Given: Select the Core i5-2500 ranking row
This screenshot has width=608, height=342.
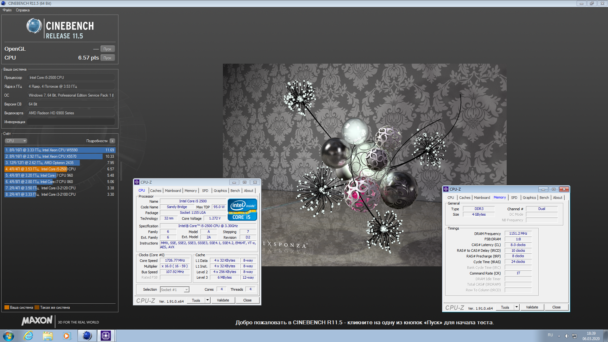Looking at the screenshot, I should point(60,169).
